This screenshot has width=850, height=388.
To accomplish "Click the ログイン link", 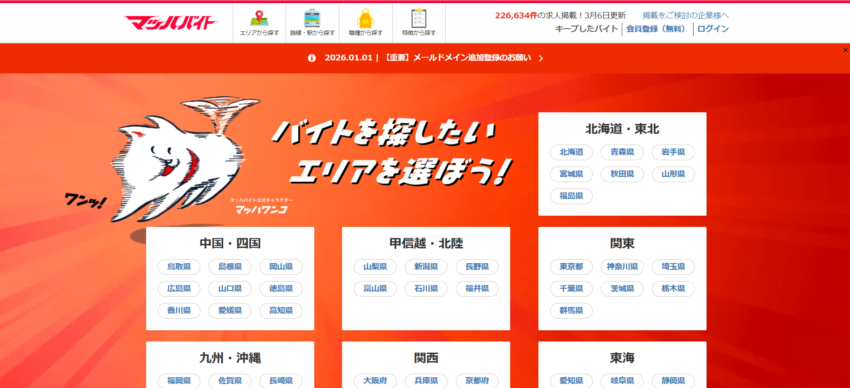I will (713, 29).
